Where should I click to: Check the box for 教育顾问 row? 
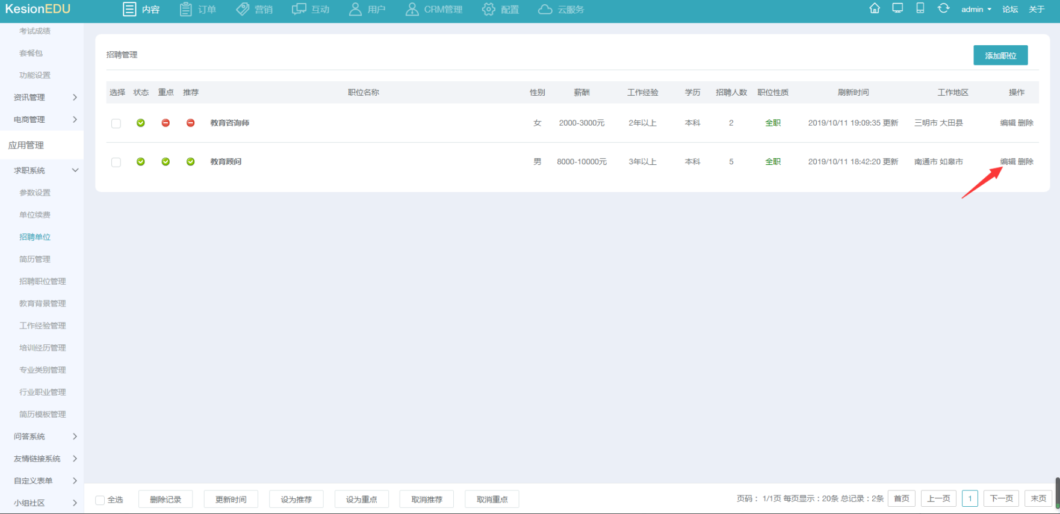[x=116, y=163]
